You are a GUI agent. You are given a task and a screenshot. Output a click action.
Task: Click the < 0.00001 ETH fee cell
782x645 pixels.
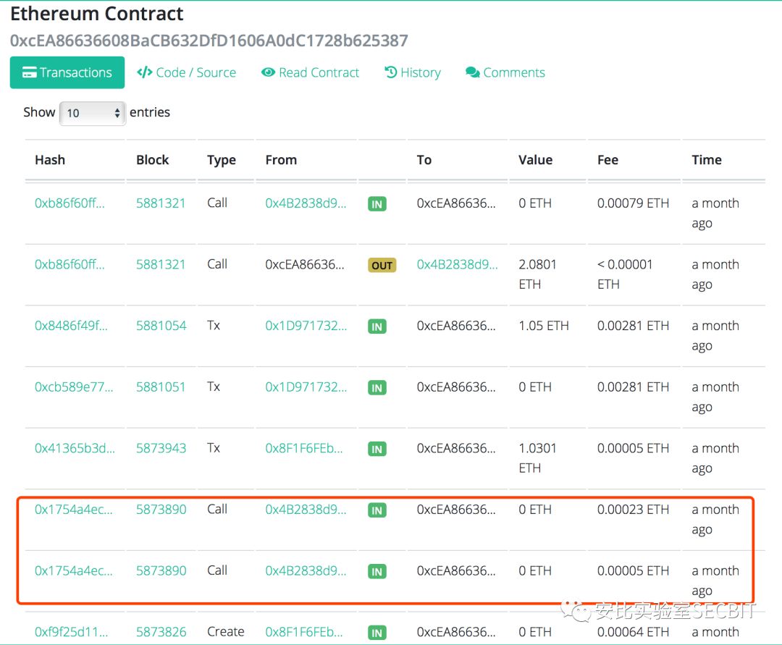coord(624,274)
